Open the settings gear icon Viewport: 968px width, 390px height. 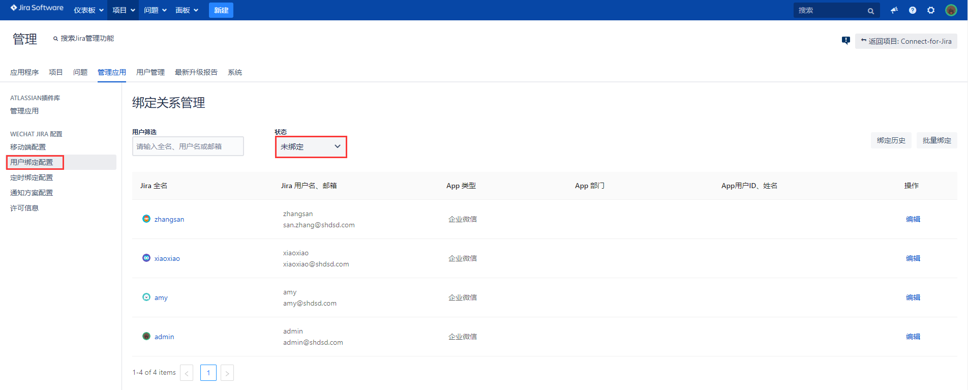931,10
